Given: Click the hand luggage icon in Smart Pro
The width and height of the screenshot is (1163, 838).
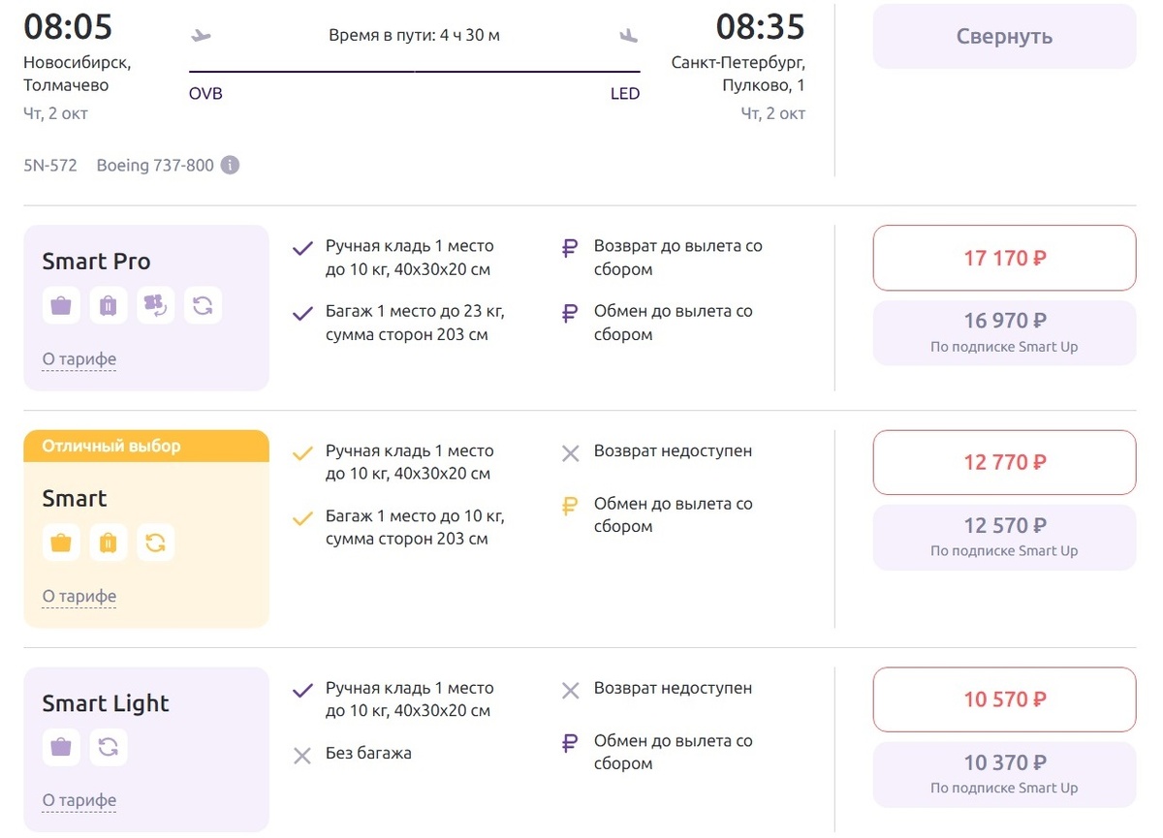Looking at the screenshot, I should pyautogui.click(x=61, y=305).
